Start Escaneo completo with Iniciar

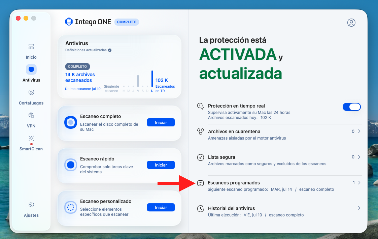161,122
